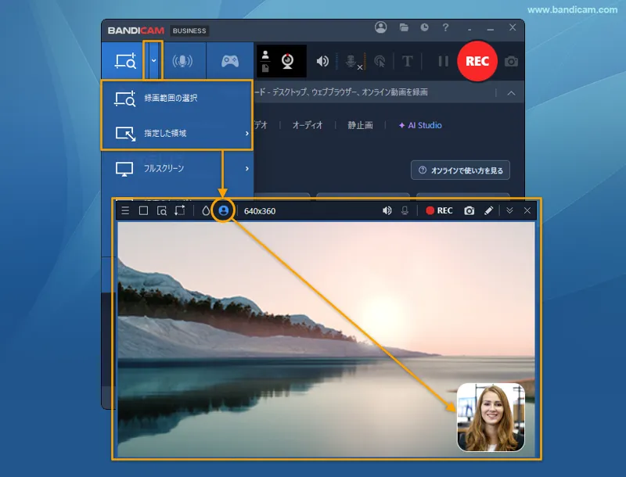Open the Bandicam account profile icon
This screenshot has width=626, height=477.
(380, 27)
